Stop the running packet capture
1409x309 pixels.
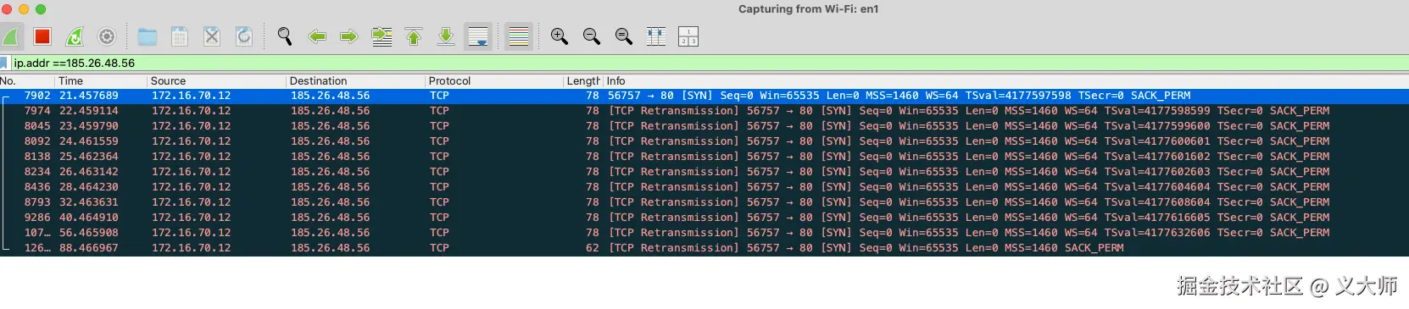point(42,36)
